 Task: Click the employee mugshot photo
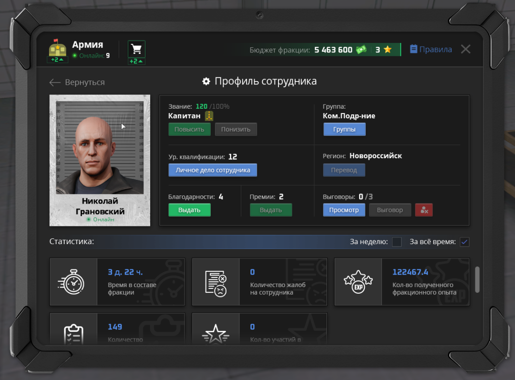click(100, 144)
